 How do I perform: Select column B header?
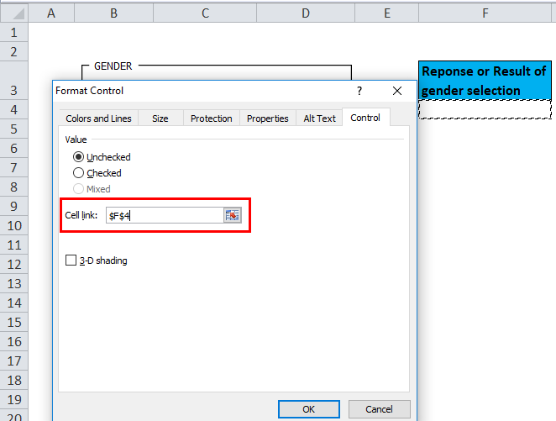click(114, 13)
